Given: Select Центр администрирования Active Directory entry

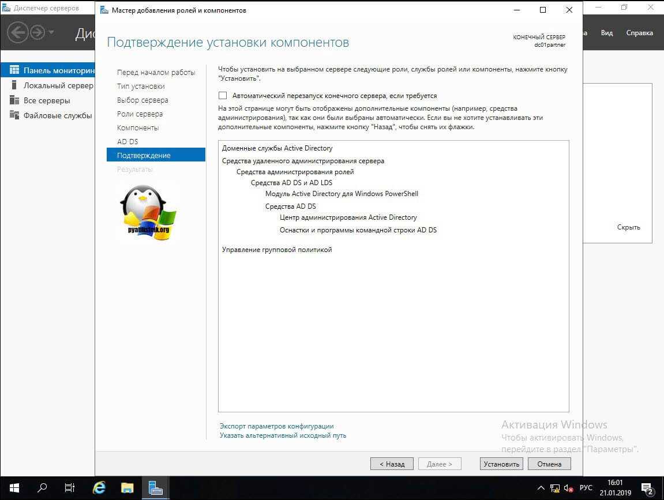Looking at the screenshot, I should 348,217.
